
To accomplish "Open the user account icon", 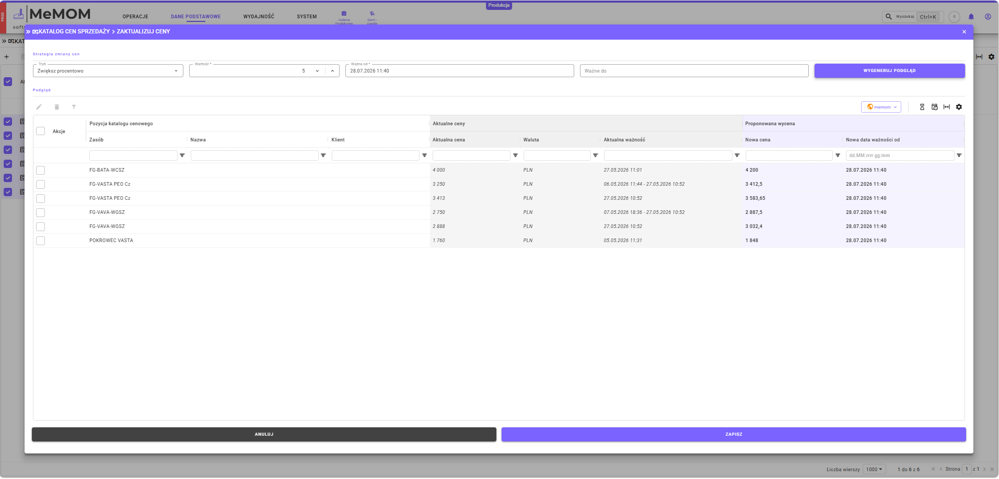I will 988,17.
